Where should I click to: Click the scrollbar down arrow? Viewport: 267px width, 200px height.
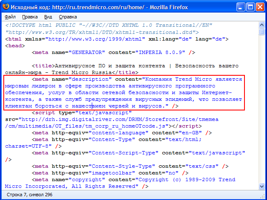click(262, 186)
